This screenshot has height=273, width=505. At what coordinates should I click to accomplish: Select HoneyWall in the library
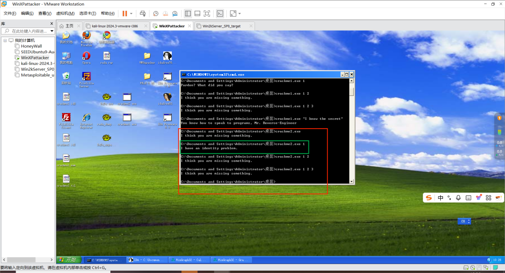31,46
